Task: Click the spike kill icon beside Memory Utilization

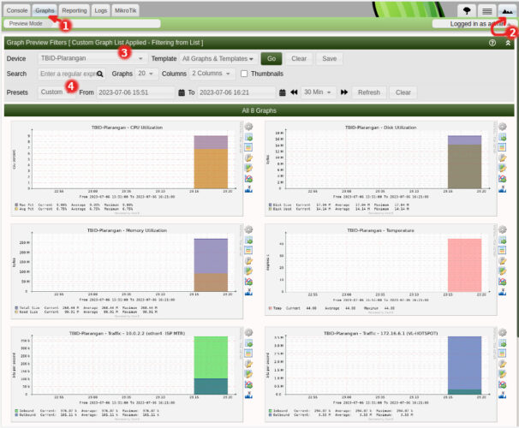Action: [248, 292]
